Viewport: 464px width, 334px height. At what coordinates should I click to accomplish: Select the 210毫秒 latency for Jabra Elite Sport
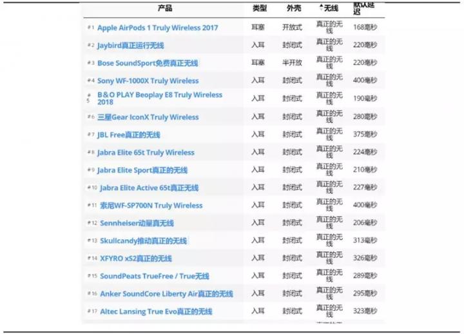click(x=365, y=170)
